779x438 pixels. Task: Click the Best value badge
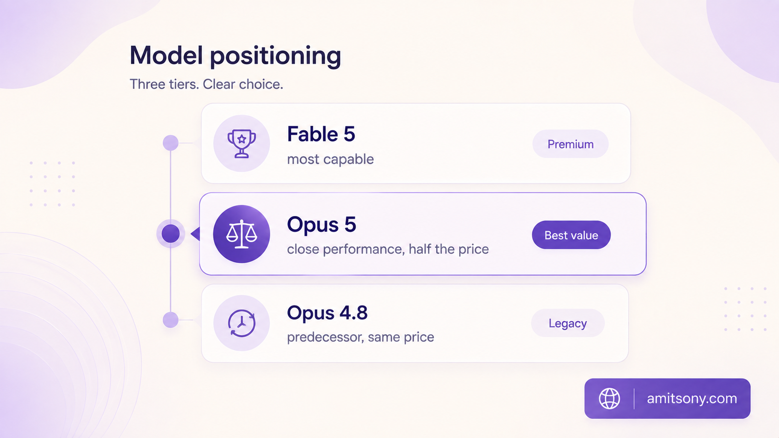[x=571, y=235]
